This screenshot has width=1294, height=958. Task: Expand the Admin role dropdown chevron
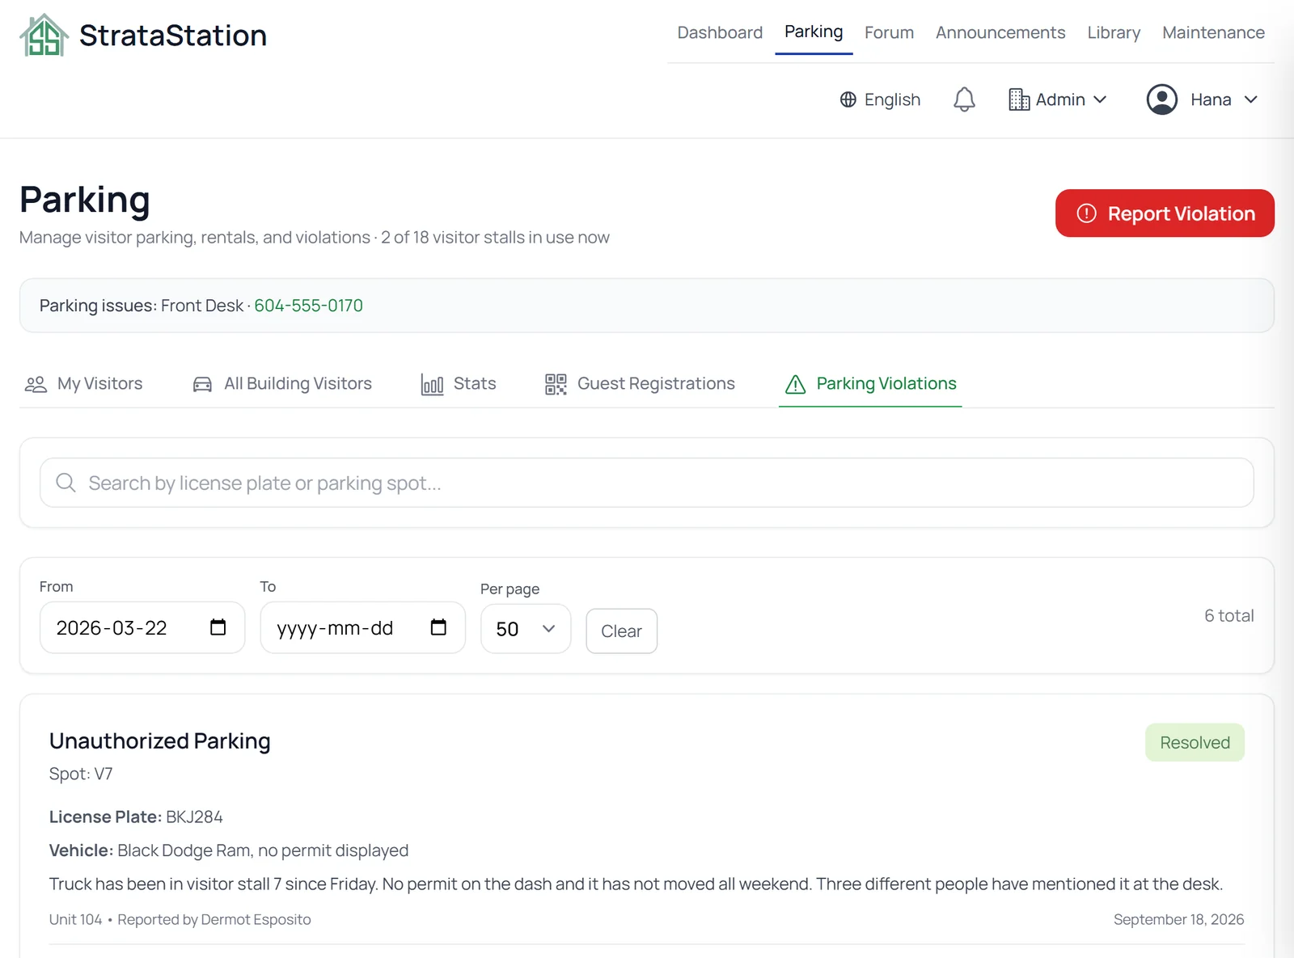point(1100,99)
